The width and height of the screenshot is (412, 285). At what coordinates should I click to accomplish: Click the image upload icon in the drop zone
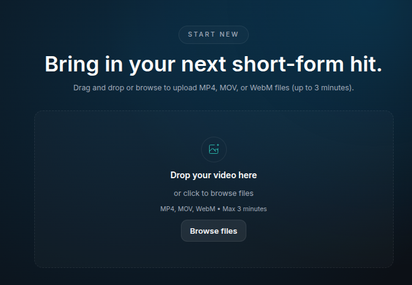(x=213, y=150)
